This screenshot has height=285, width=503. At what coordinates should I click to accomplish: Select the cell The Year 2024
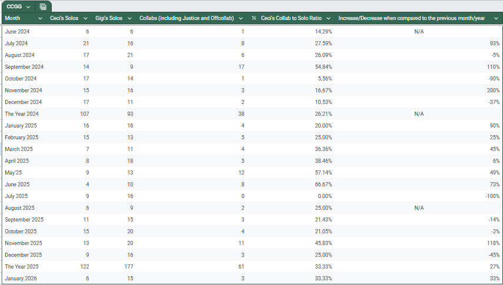click(x=22, y=114)
